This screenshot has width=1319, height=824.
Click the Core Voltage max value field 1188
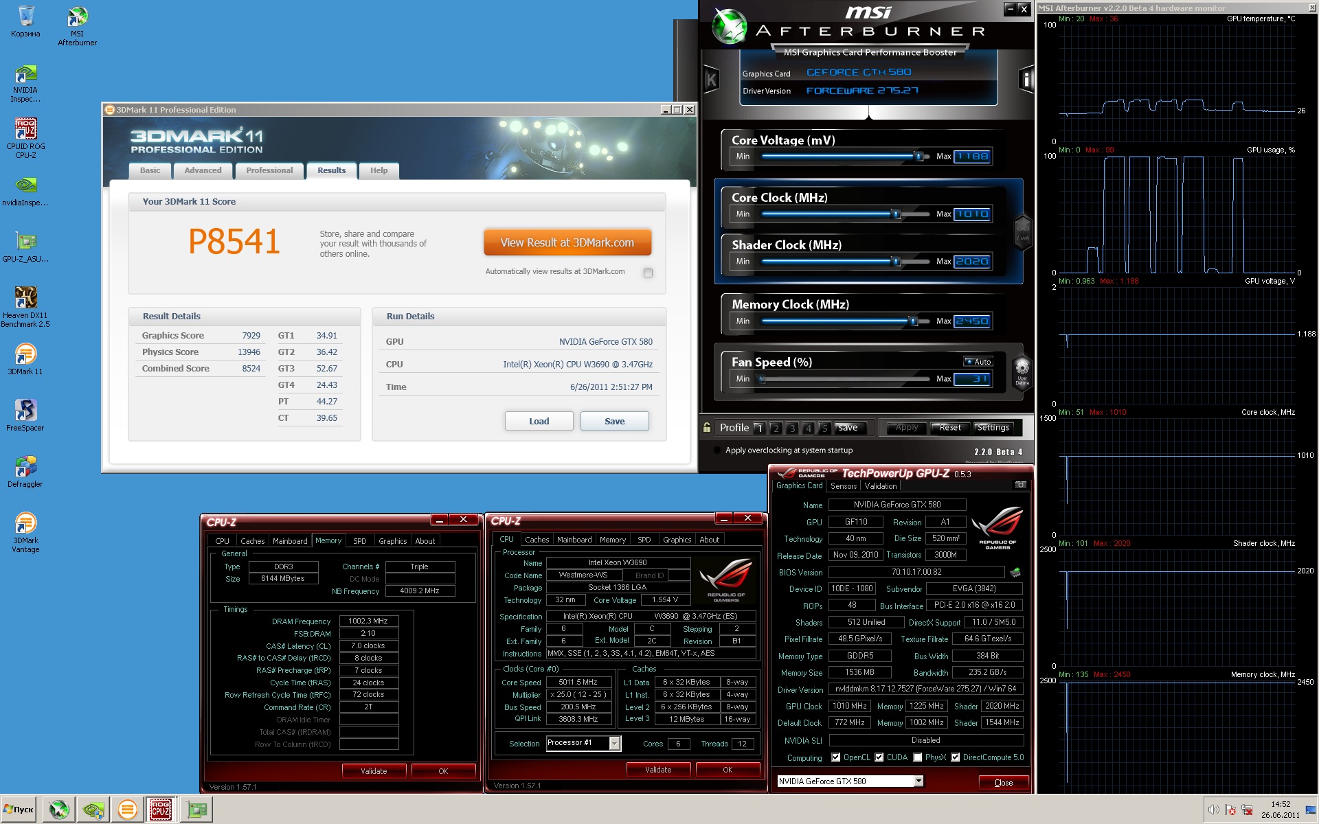click(x=973, y=157)
